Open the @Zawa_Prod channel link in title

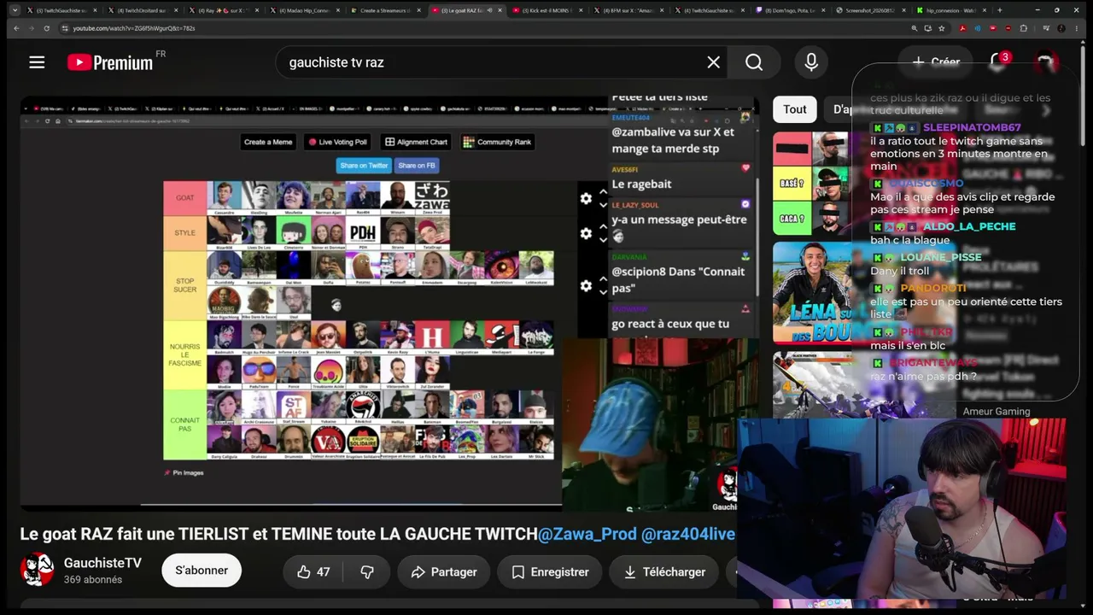click(587, 534)
